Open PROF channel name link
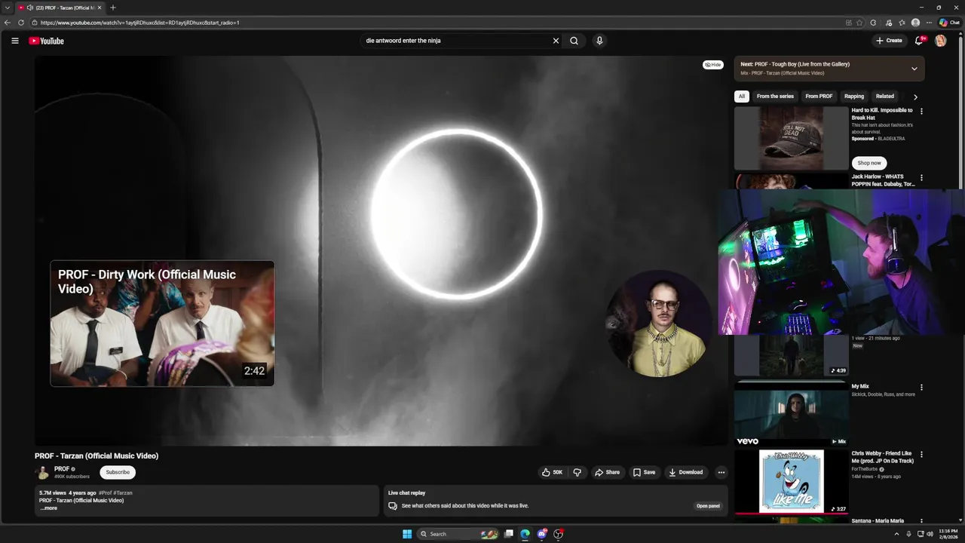 [x=62, y=469]
